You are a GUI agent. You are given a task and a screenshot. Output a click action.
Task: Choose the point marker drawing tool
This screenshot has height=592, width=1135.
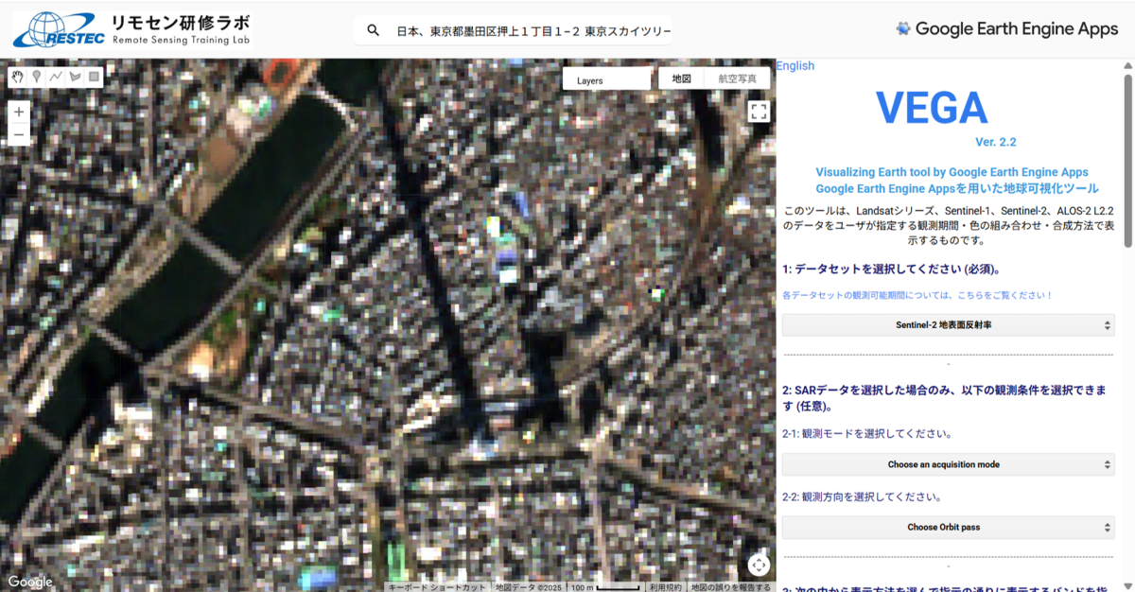[x=36, y=77]
